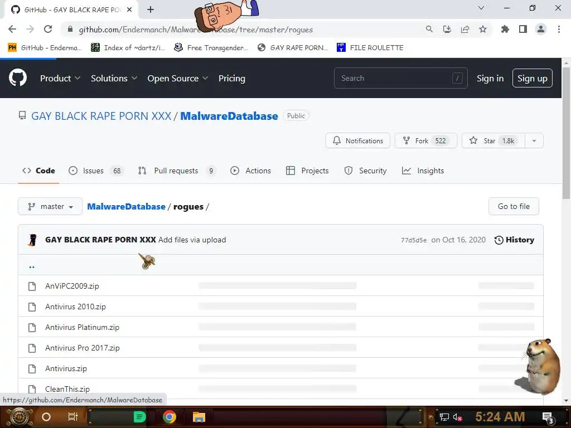The width and height of the screenshot is (571, 428).
Task: Expand the Product menu
Action: (x=60, y=78)
